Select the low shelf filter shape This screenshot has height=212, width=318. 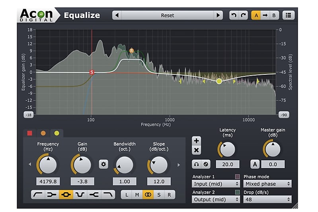coord(52,195)
